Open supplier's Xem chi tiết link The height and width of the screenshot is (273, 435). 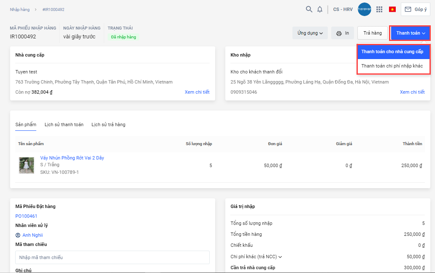(x=197, y=92)
